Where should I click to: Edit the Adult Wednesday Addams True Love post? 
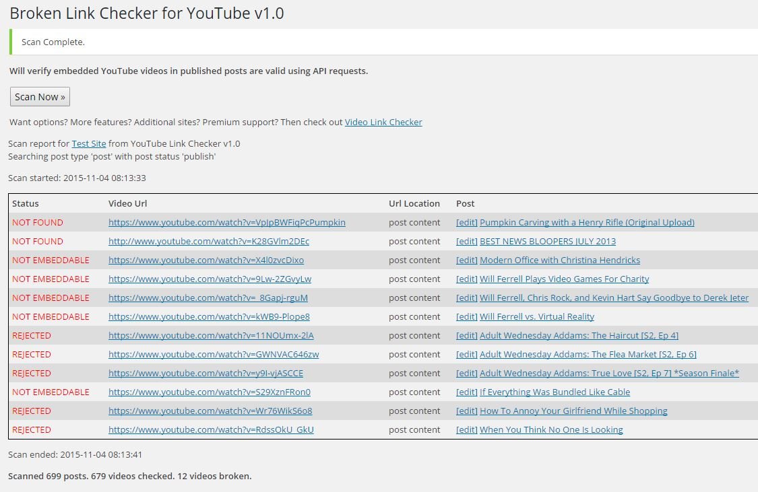tap(466, 374)
